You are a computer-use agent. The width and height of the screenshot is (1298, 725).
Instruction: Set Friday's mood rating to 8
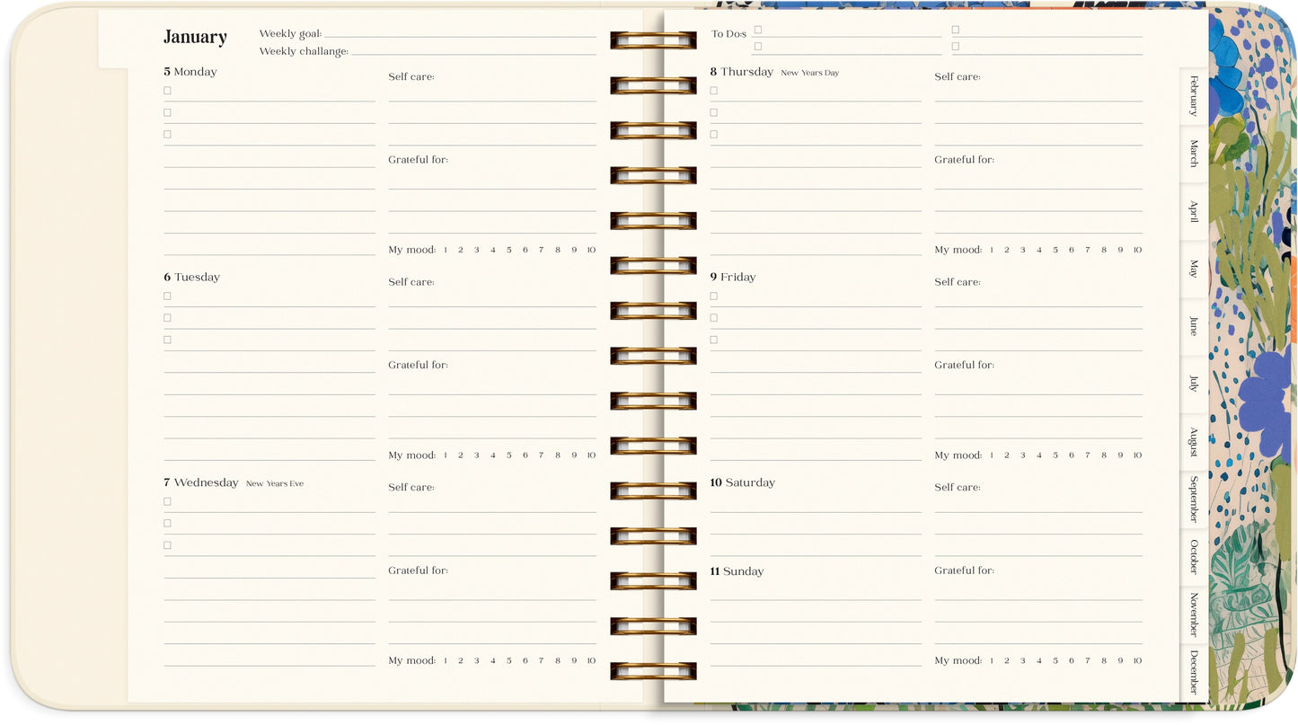tap(1104, 455)
